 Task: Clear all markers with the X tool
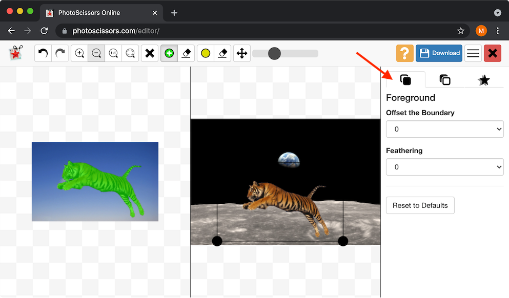149,53
